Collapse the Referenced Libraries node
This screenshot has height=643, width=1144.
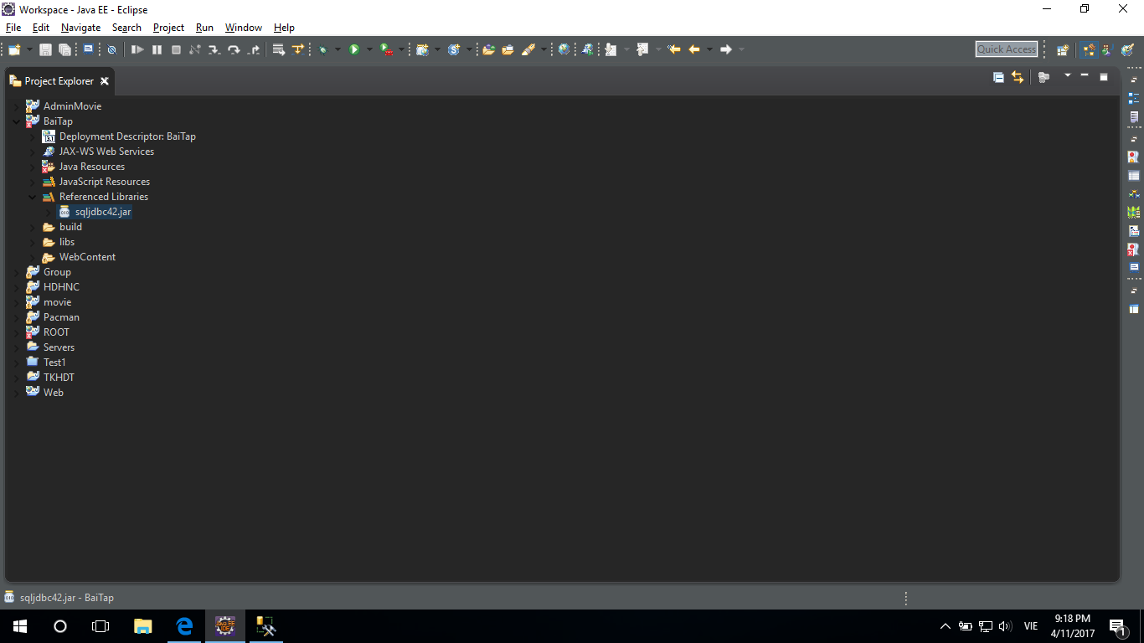click(x=32, y=197)
